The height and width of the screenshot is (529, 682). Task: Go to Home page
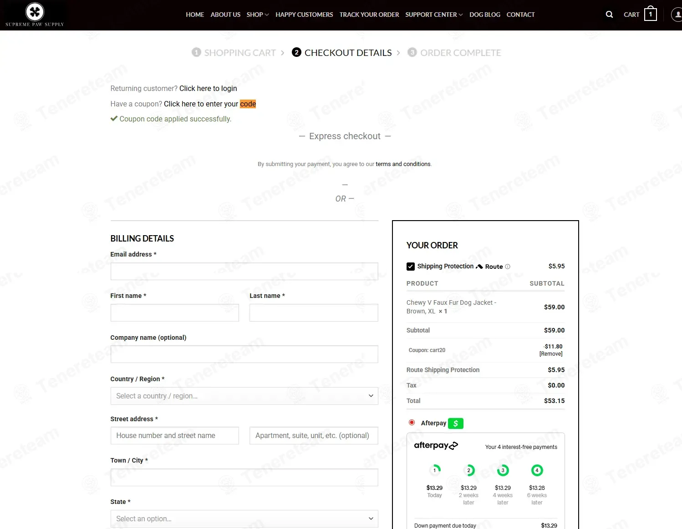coord(195,15)
